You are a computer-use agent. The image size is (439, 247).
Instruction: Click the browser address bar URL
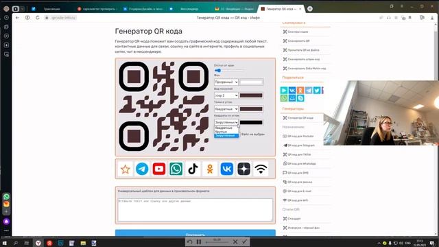[x=64, y=18]
